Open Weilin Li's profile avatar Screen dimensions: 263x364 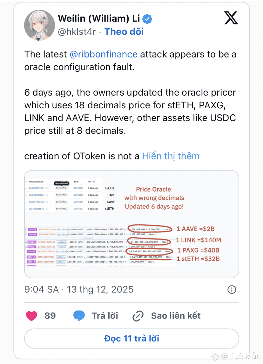[39, 25]
